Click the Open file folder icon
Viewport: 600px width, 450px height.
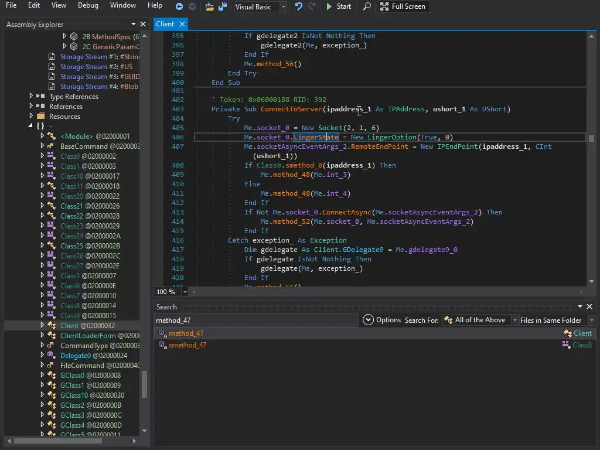[x=209, y=6]
